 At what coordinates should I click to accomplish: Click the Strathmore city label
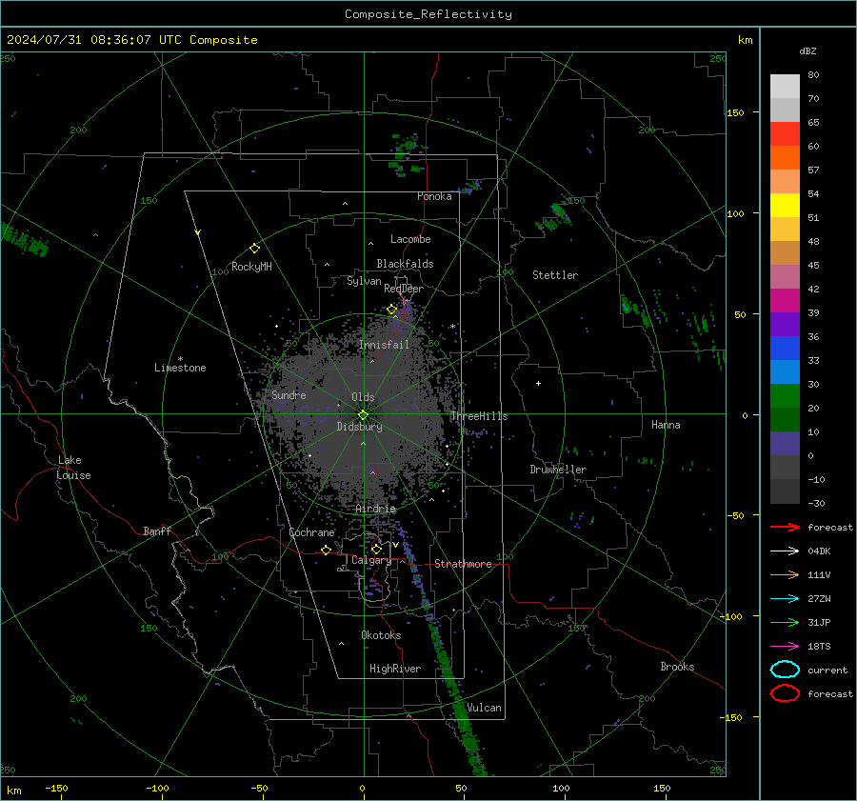click(463, 564)
